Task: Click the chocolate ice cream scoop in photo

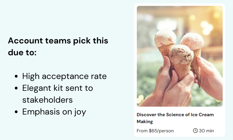Action: point(181,54)
